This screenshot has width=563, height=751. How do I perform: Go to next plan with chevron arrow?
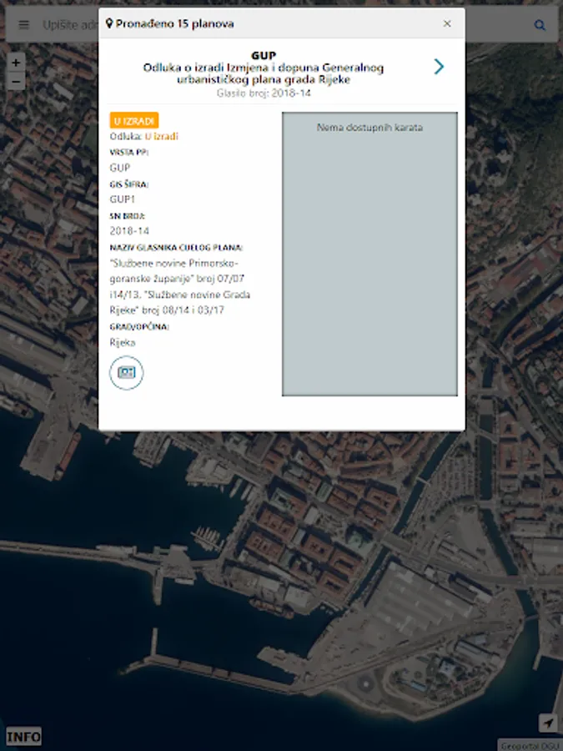click(439, 67)
